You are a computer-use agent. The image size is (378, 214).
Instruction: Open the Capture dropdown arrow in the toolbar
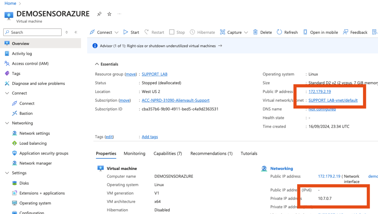tap(246, 32)
